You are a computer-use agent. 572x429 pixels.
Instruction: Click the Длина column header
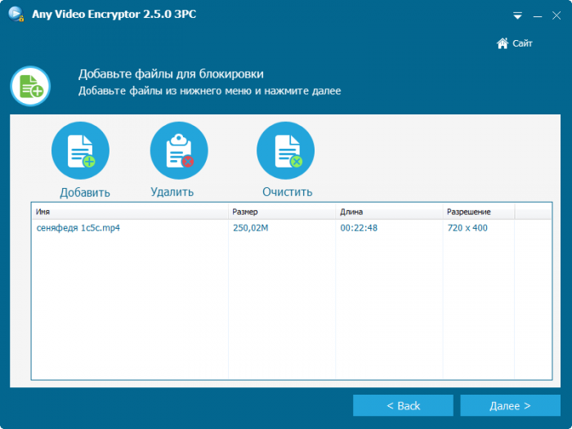pyautogui.click(x=388, y=212)
